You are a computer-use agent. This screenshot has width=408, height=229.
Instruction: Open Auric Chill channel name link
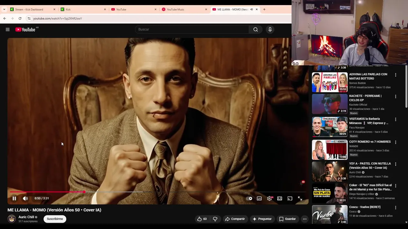(26, 217)
